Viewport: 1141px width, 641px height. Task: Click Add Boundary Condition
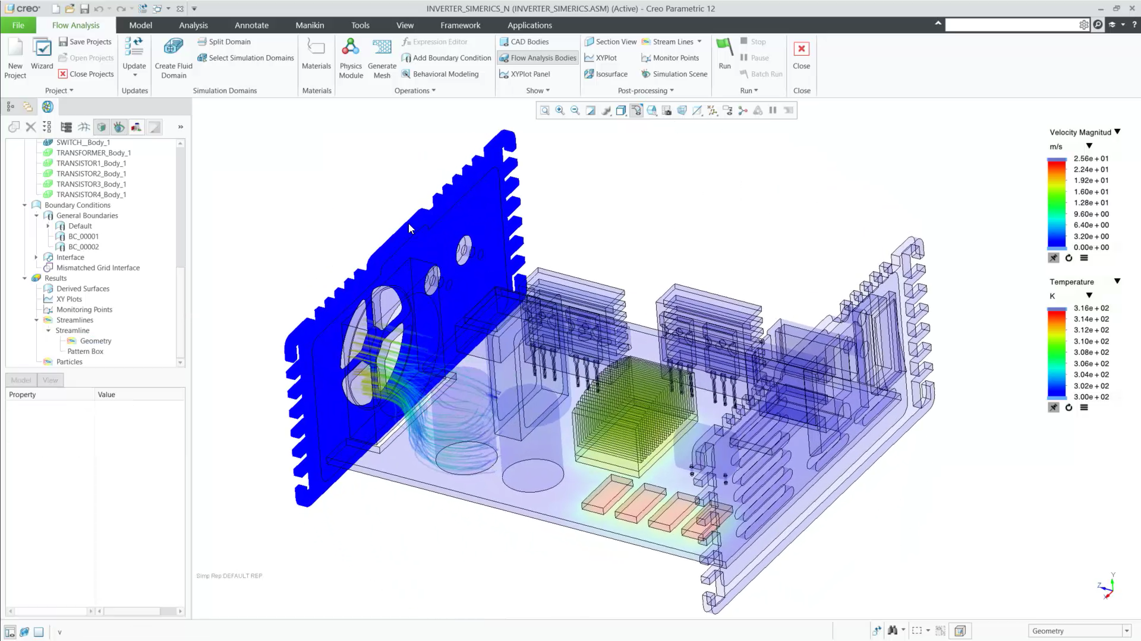pos(446,58)
